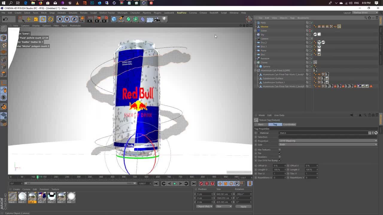The width and height of the screenshot is (383, 215).
Task: Add a Light object
Action: 164,19
